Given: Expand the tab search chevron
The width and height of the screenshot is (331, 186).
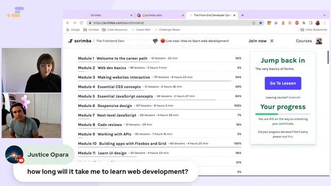Looking at the screenshot, I should pyautogui.click(x=324, y=15).
